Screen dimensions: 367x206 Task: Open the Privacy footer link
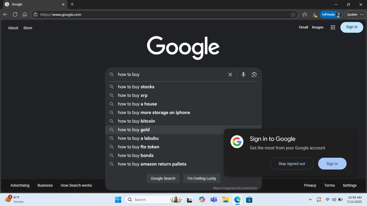[x=310, y=185]
